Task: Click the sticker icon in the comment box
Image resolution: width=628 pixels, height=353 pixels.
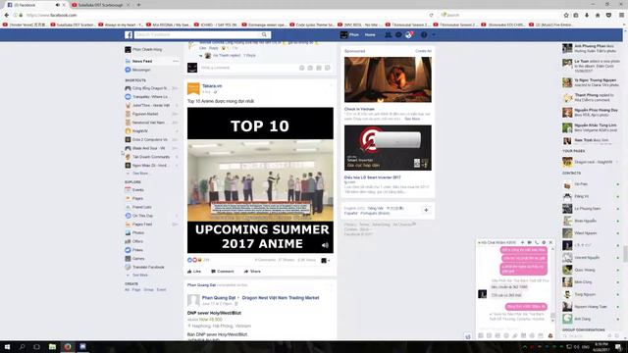Action: (x=328, y=68)
